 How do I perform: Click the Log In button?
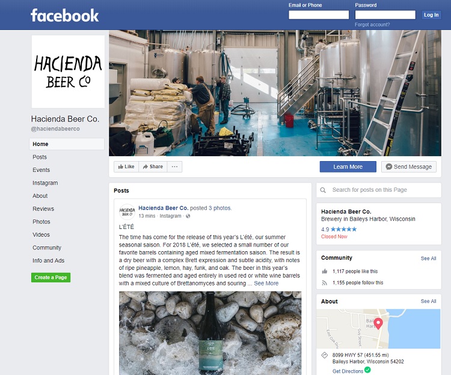(x=431, y=15)
